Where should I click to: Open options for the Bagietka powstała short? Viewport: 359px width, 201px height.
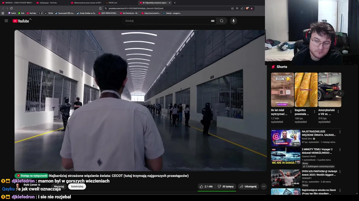point(314,111)
